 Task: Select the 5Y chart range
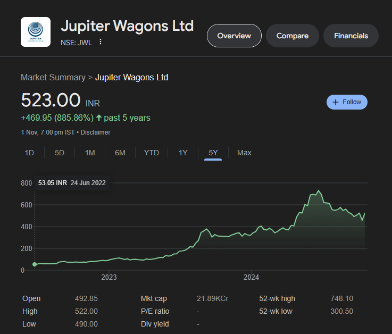[213, 153]
